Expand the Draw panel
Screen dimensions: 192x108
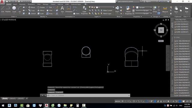click(14, 16)
